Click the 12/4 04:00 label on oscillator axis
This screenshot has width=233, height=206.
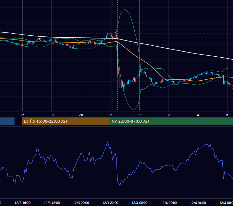(198, 203)
